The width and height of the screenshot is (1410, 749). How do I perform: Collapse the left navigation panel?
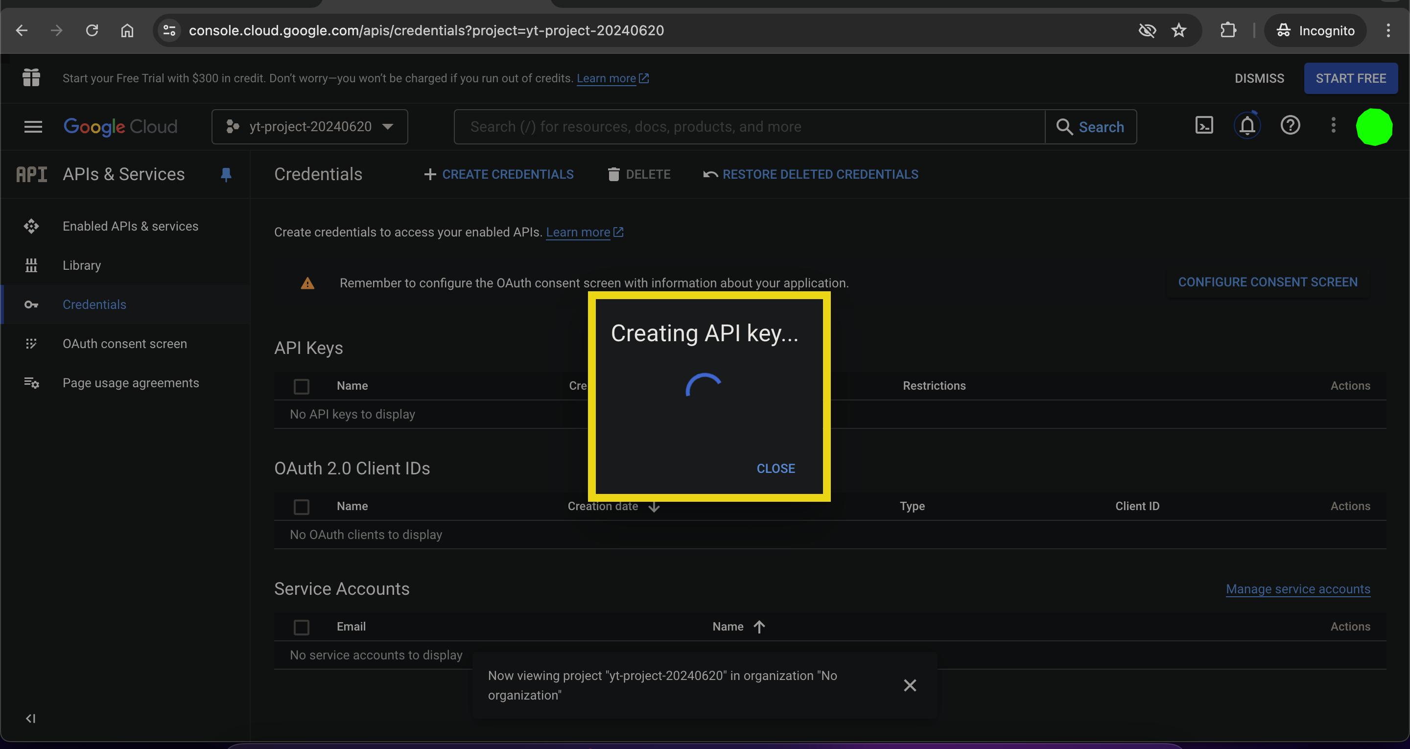[31, 718]
